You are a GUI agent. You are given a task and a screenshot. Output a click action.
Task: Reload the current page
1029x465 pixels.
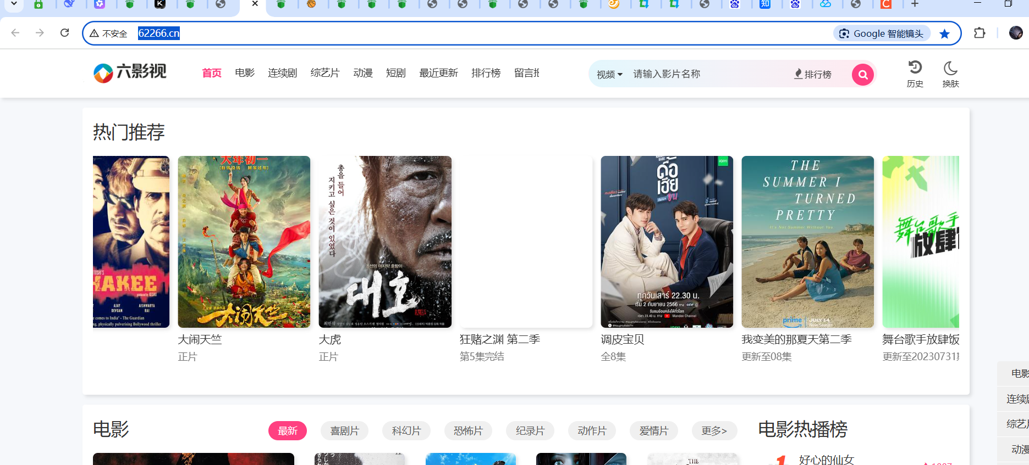click(64, 33)
